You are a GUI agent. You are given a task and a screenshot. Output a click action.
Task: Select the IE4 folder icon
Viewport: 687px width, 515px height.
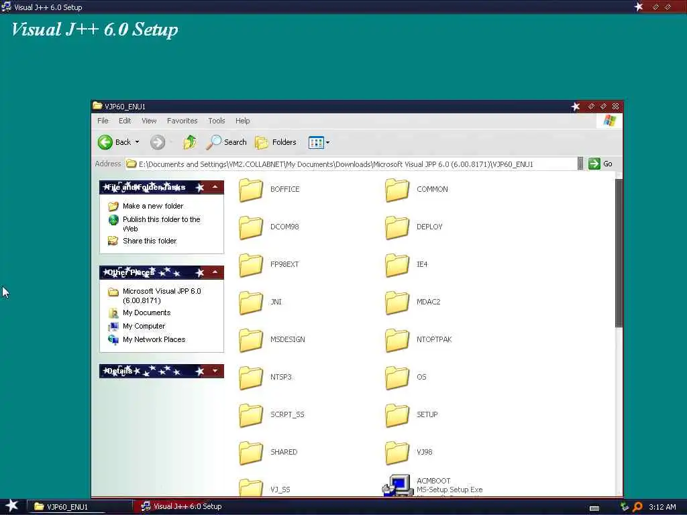point(397,266)
